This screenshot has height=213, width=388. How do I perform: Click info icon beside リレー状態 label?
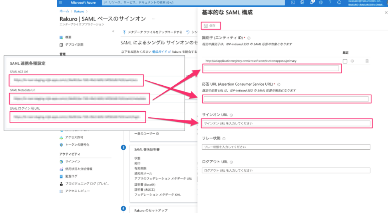coord(224,139)
